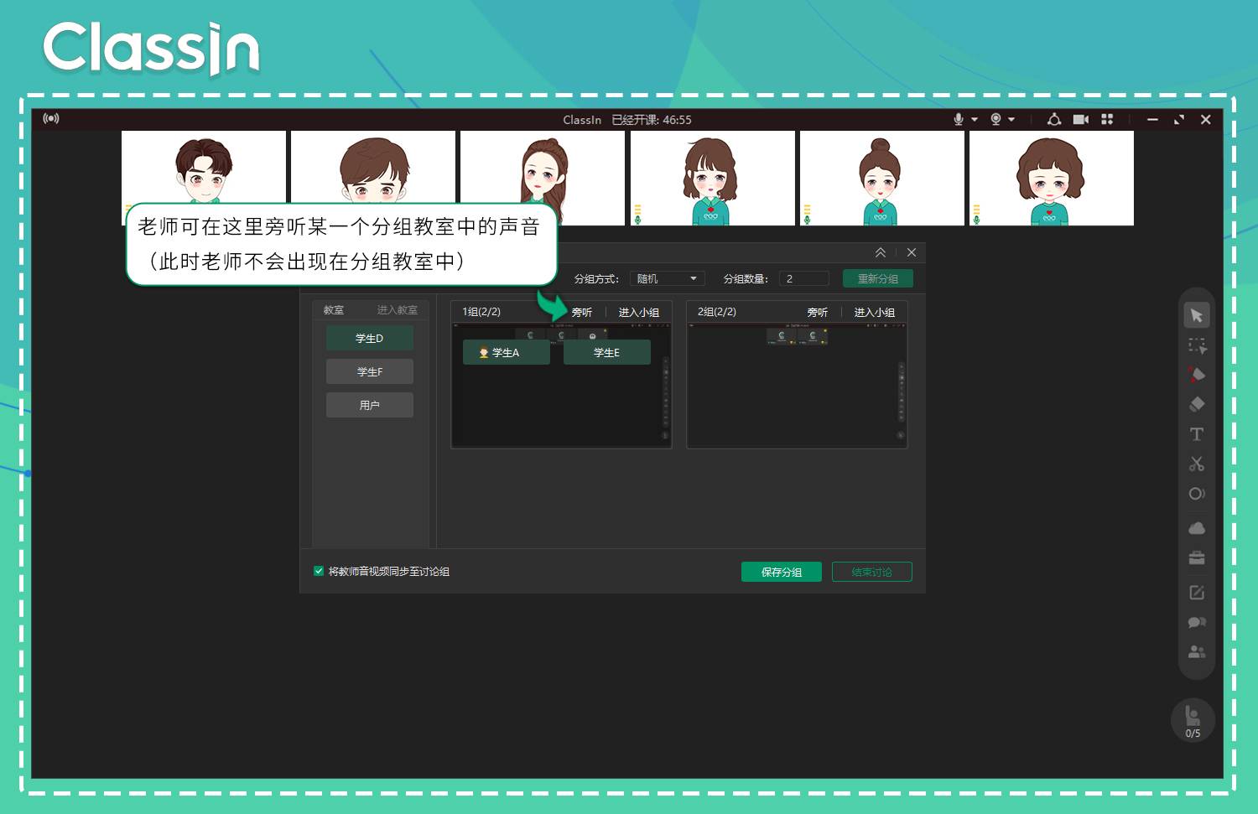Click the 结束讨论 button
The width and height of the screenshot is (1258, 814).
[872, 572]
